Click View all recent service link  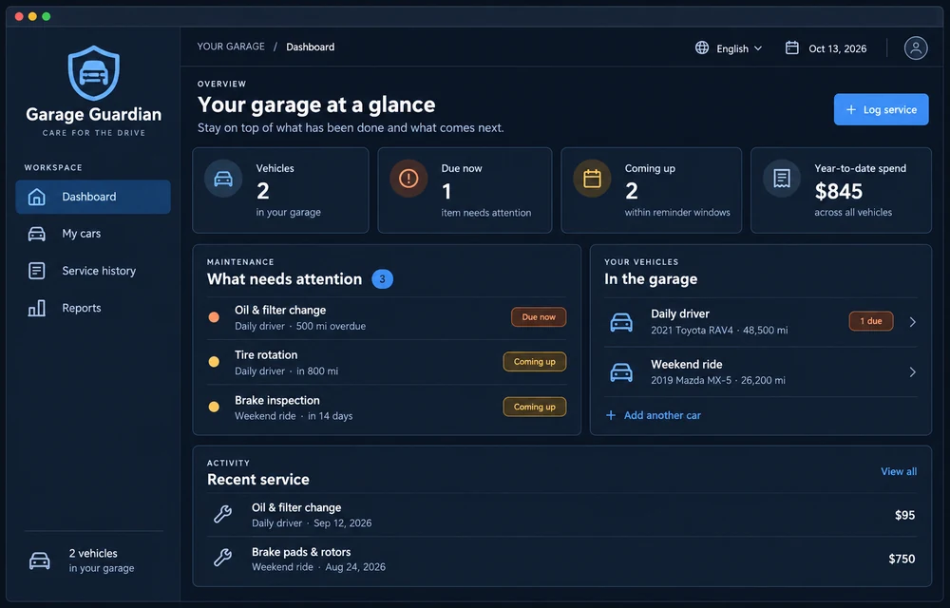(x=899, y=472)
